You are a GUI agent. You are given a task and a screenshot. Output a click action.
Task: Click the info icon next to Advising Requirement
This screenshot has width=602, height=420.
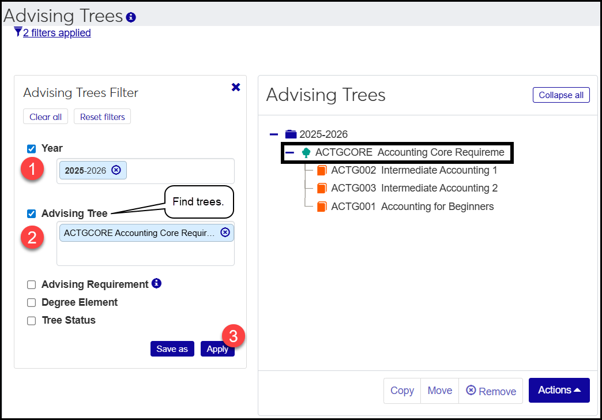point(156,283)
